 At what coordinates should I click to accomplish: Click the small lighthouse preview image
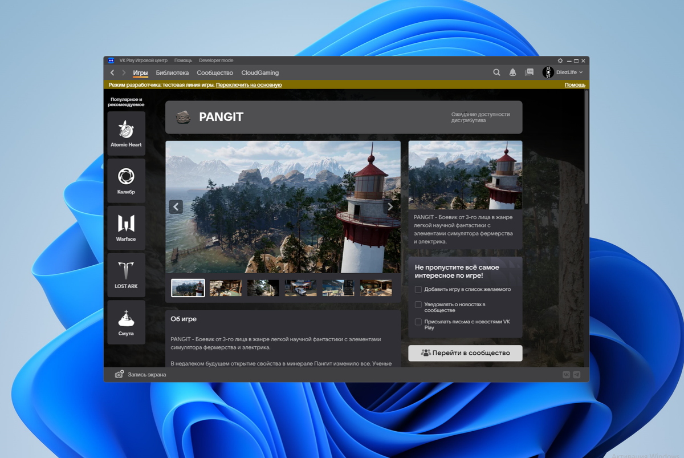pos(465,175)
